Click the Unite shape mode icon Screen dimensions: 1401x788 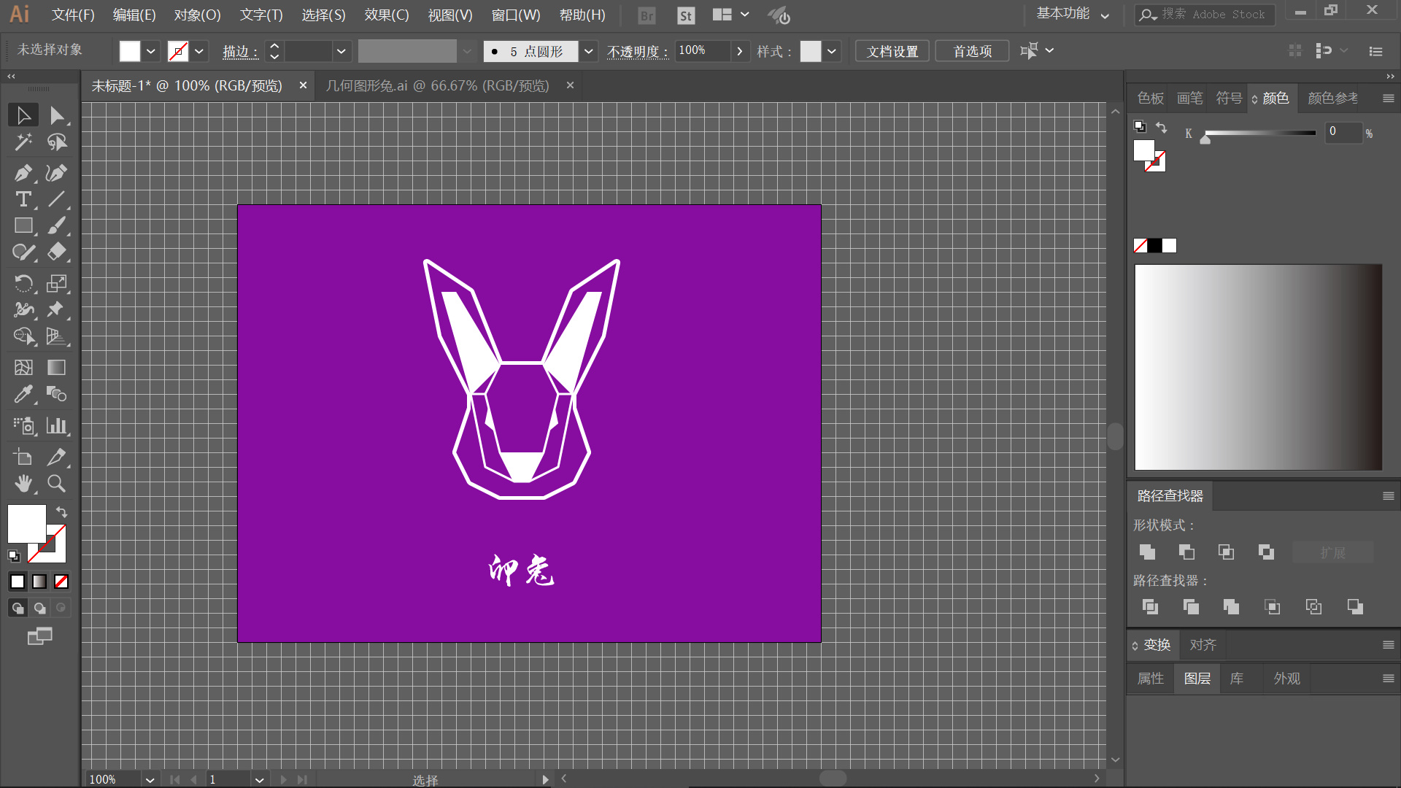(1147, 552)
